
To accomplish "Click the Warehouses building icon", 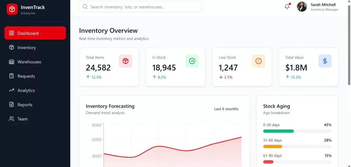I will click(11, 62).
